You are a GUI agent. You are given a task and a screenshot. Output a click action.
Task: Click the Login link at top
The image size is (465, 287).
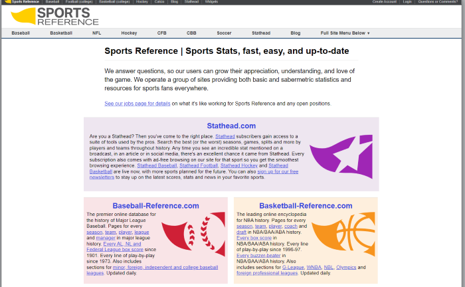pos(407,2)
